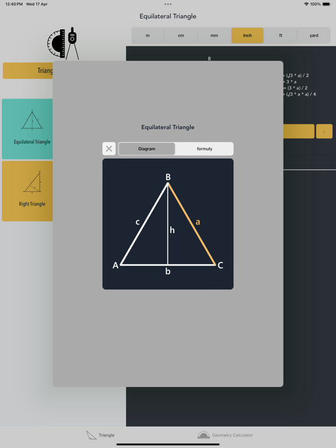Open the Right Triangle card

tap(27, 191)
